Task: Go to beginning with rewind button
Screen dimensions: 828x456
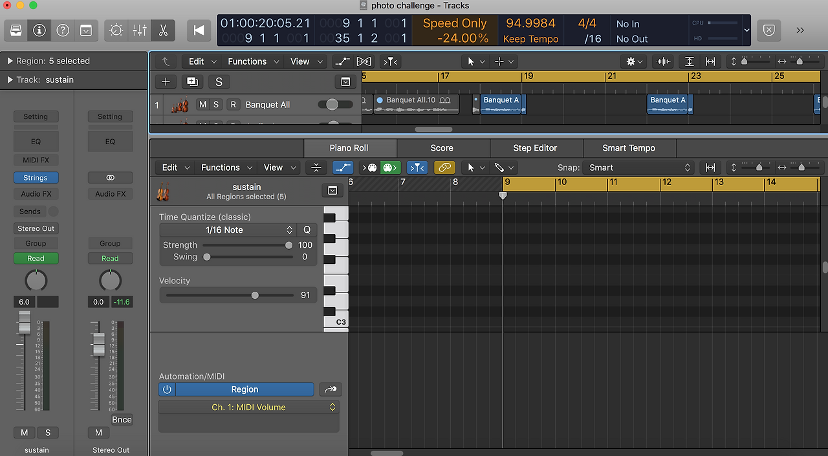Action: (199, 30)
